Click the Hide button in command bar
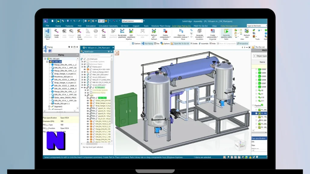The width and height of the screenshot is (310, 174). [x=213, y=43]
